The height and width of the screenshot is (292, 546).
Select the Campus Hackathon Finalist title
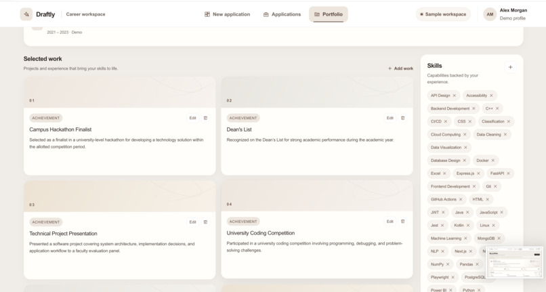click(x=60, y=129)
